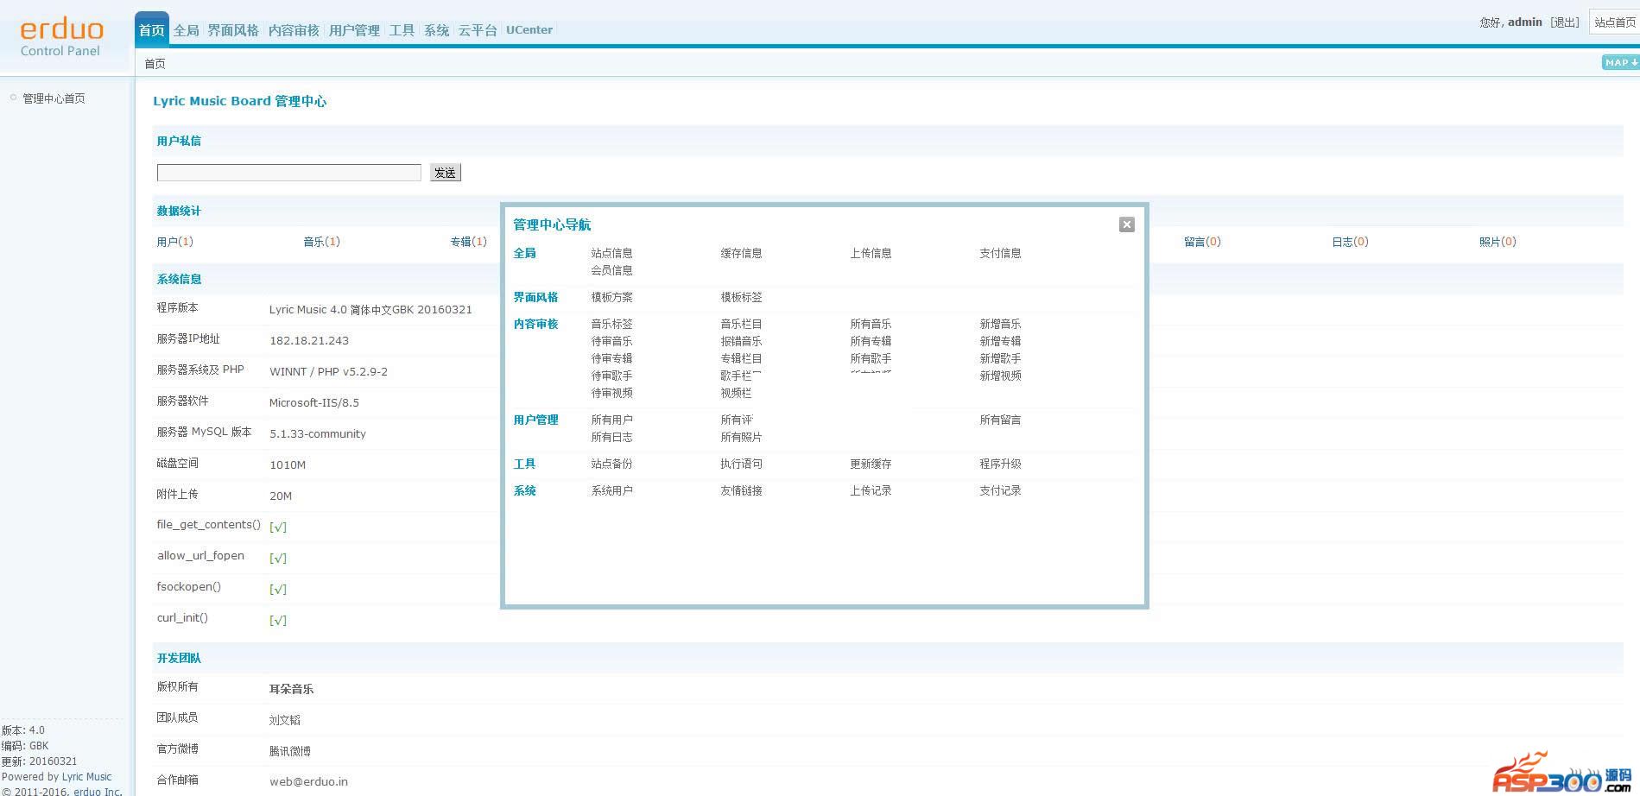Screen dimensions: 1640x796
Task: Open 待审歌手 in the navigation popup
Action: point(611,376)
